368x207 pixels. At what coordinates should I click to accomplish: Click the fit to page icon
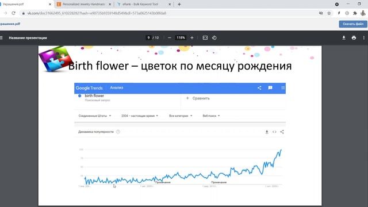205,38
